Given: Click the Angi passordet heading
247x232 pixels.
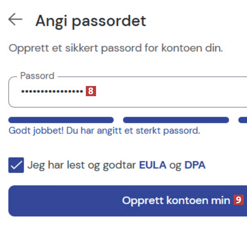Looking at the screenshot, I should pyautogui.click(x=91, y=21).
